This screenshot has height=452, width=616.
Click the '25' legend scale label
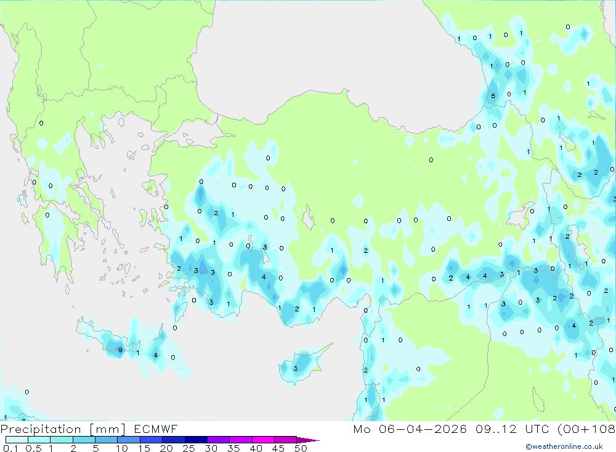pyautogui.click(x=188, y=448)
